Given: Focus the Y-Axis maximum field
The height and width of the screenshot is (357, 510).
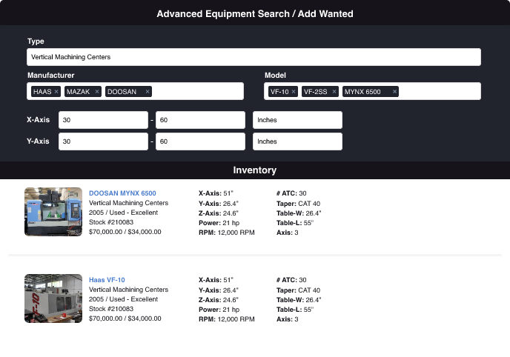Looking at the screenshot, I should point(200,141).
